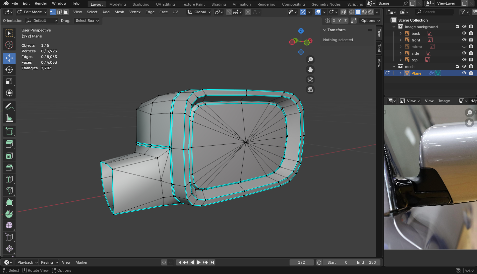This screenshot has width=477, height=274.
Task: Open the Mesh menu
Action: click(119, 12)
